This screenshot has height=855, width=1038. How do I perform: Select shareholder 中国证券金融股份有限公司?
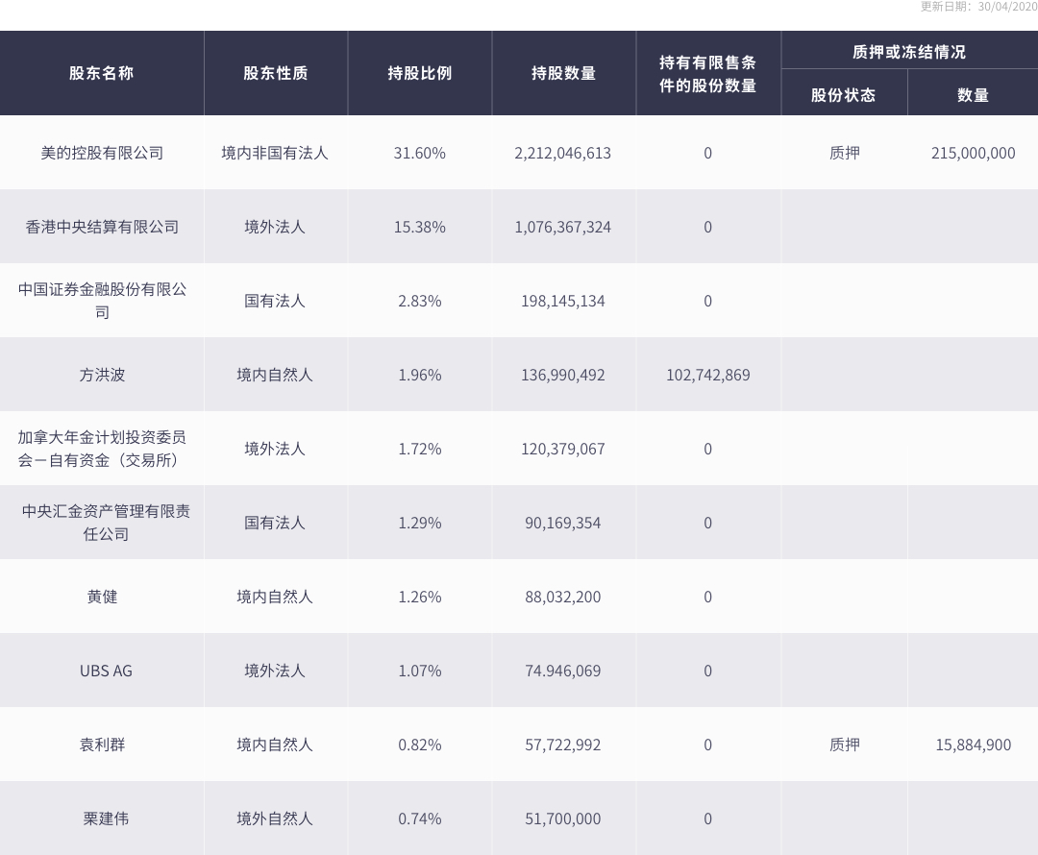(x=102, y=301)
